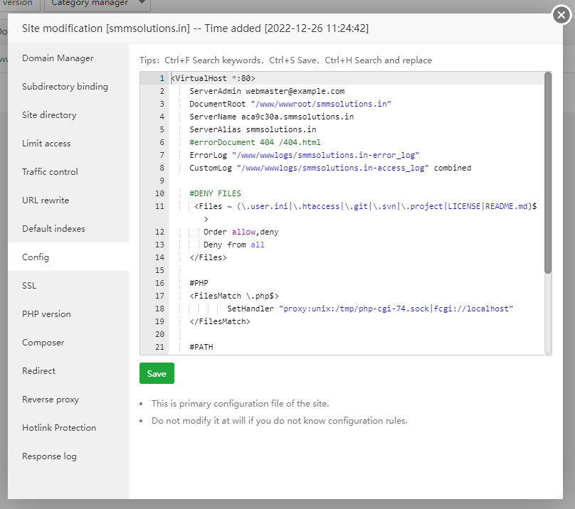575x509 pixels.
Task: Close the Site modification dialog
Action: (x=561, y=15)
